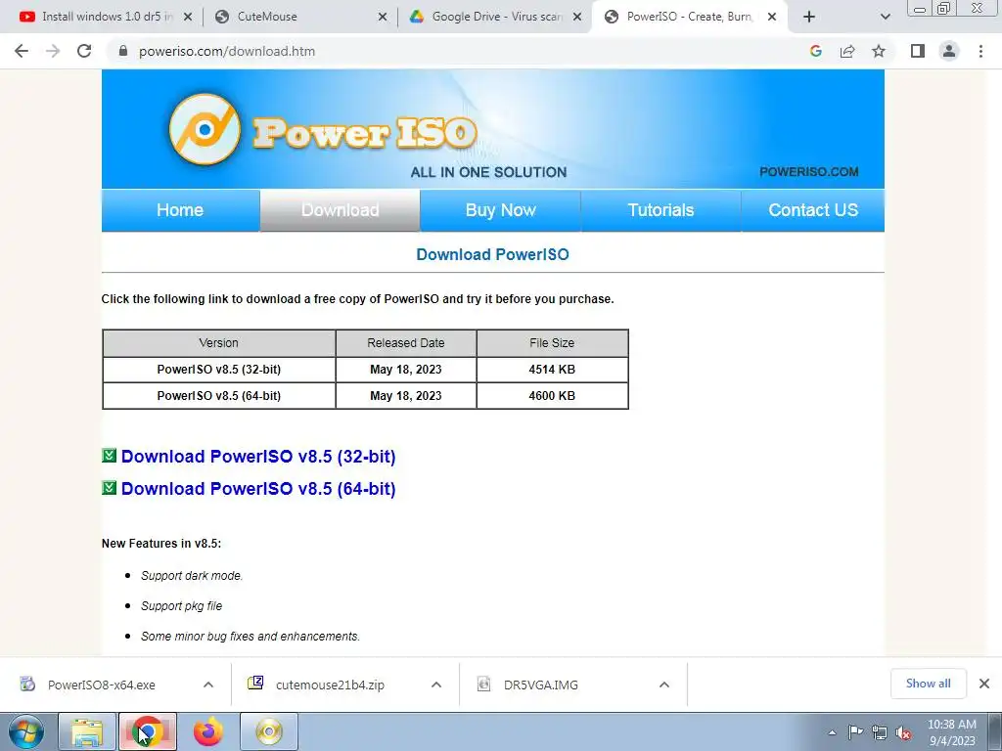This screenshot has height=751, width=1002.
Task: Click the Google icon in address bar
Action: pyautogui.click(x=815, y=51)
